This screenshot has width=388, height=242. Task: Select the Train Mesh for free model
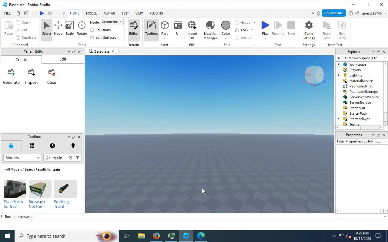pos(15,194)
